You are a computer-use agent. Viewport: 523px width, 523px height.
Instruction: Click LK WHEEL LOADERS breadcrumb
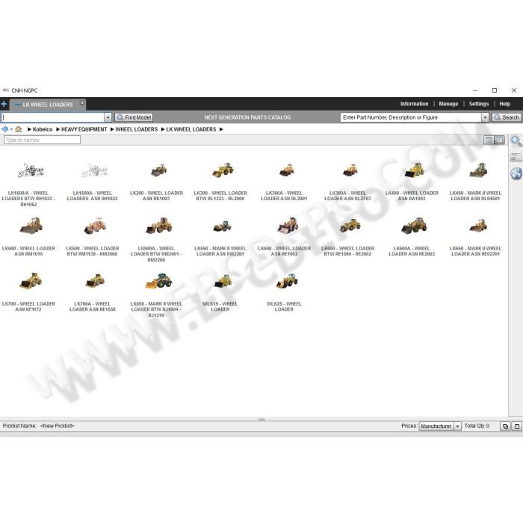pos(191,129)
